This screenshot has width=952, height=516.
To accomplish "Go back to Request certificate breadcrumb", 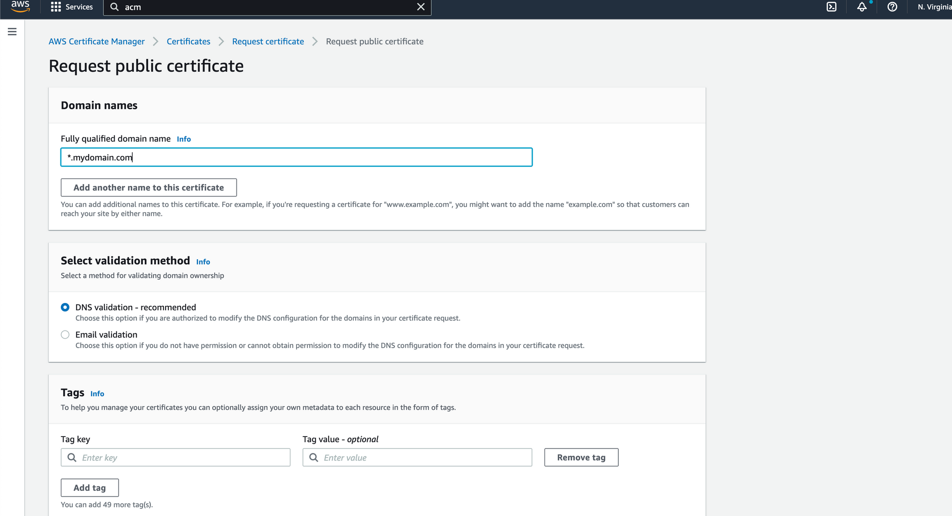I will 268,41.
